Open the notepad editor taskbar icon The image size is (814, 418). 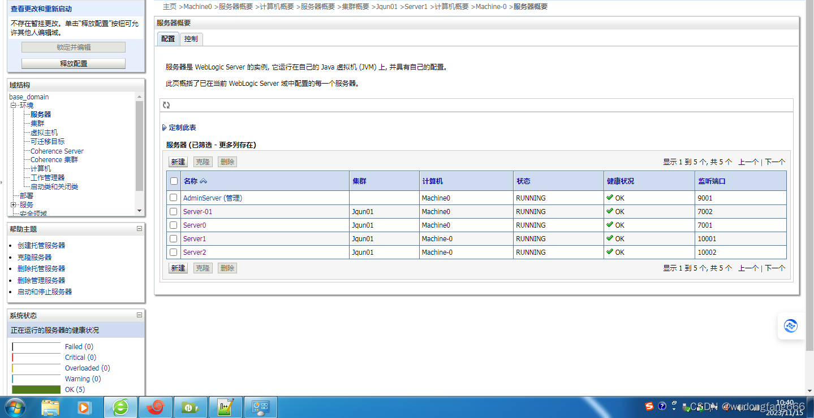(225, 407)
